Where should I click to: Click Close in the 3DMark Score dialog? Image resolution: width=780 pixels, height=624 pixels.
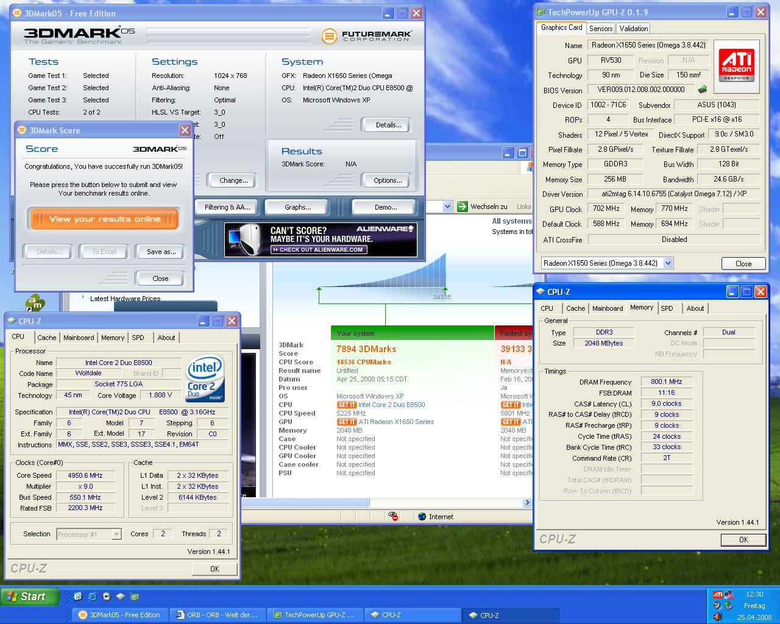pyautogui.click(x=160, y=278)
